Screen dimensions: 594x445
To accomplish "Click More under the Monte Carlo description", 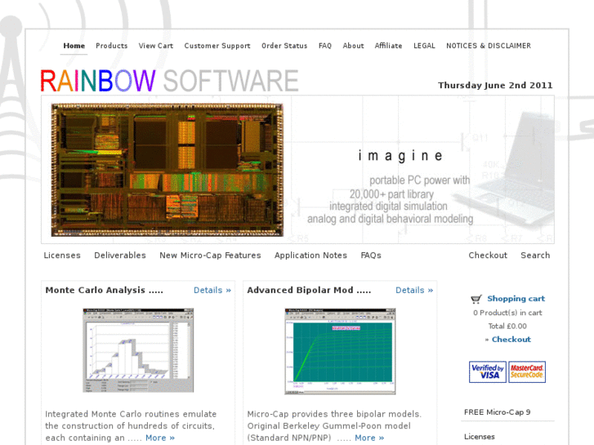I will (x=160, y=438).
